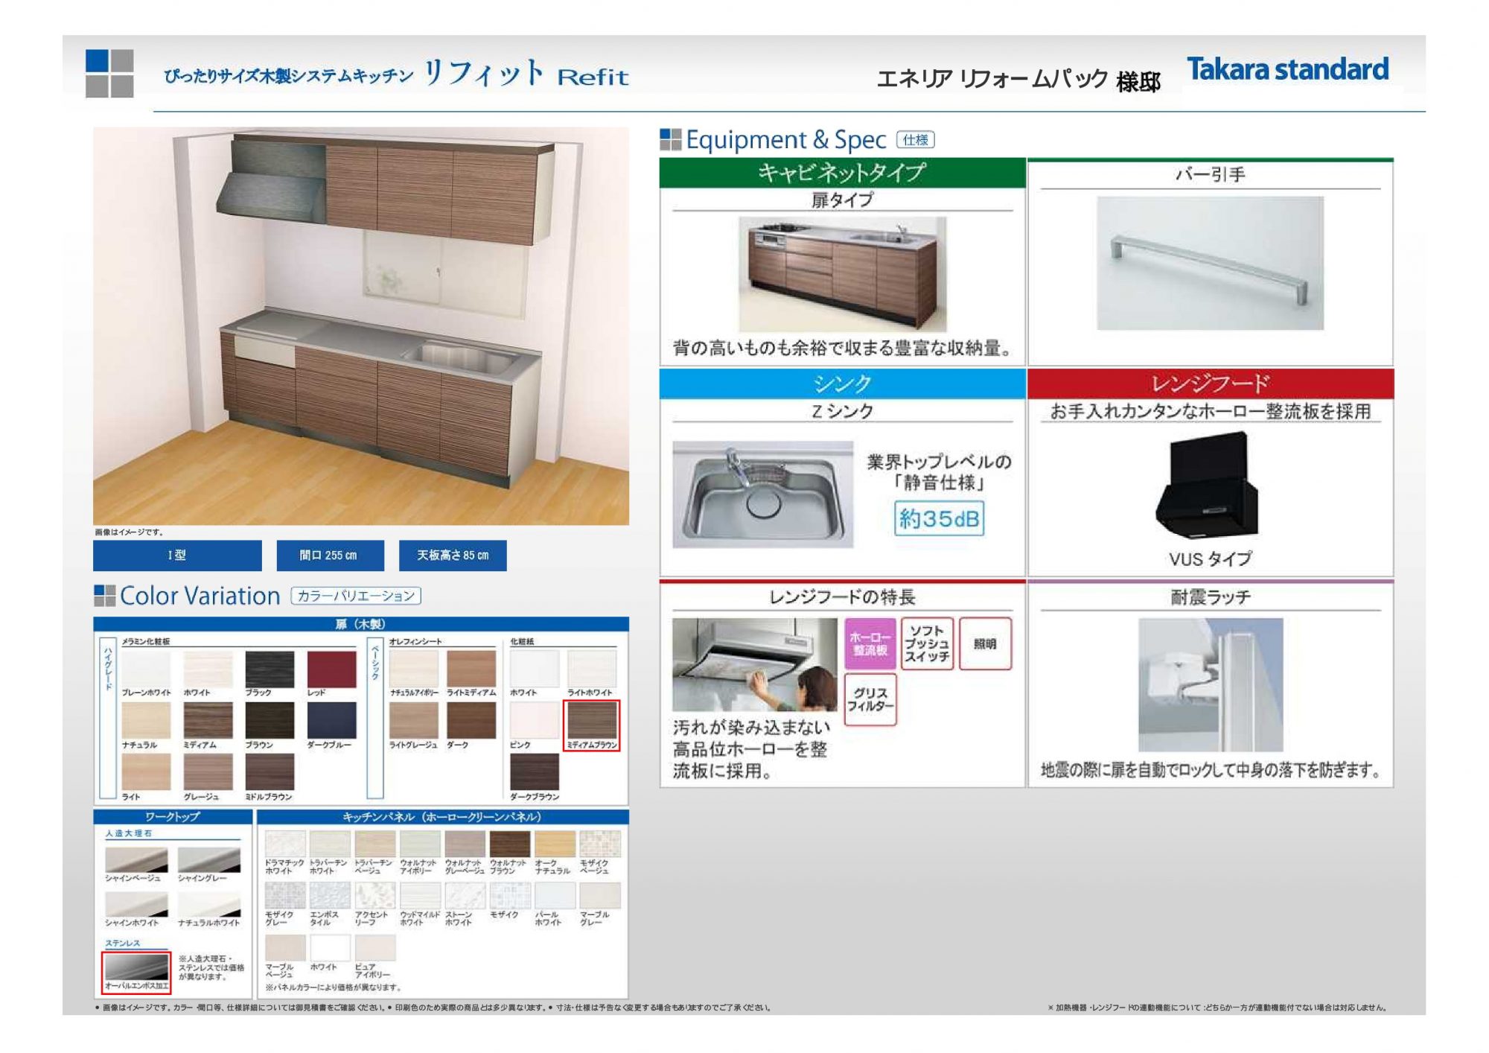1489x1053 pixels.
Task: Pick the ダークブラウン 化粧紙 swatch
Action: pyautogui.click(x=535, y=772)
